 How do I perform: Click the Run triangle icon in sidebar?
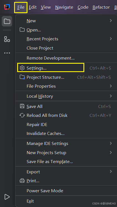tap(7, 197)
